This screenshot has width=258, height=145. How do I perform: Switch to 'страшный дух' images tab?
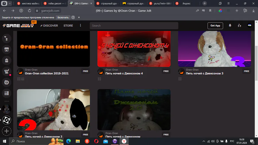pos(134,3)
